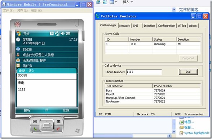The width and height of the screenshot is (212, 139).
Task: Click the left hardware key above green call
Action: click(x=35, y=122)
